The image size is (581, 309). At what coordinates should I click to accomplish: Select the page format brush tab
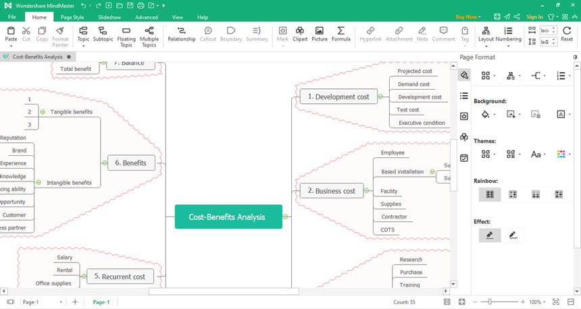pos(464,75)
